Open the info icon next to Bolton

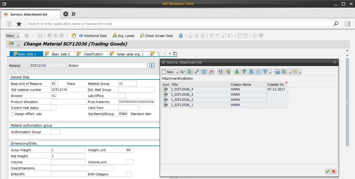(x=152, y=65)
